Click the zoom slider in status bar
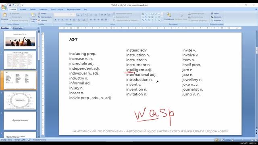This screenshot has height=145, width=258. coord(242,140)
